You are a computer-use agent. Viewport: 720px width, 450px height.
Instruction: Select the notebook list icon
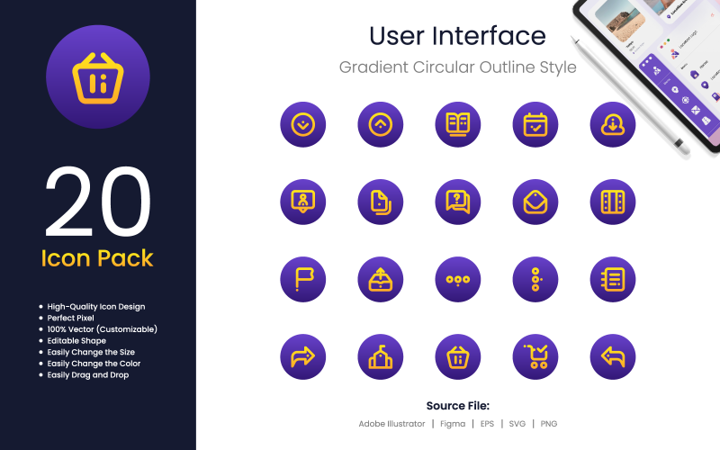612,279
